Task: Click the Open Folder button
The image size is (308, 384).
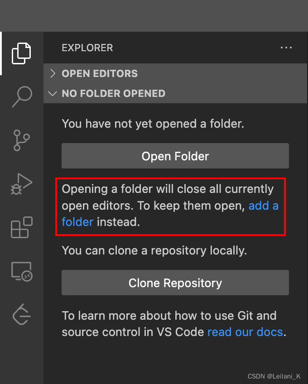Action: (175, 156)
